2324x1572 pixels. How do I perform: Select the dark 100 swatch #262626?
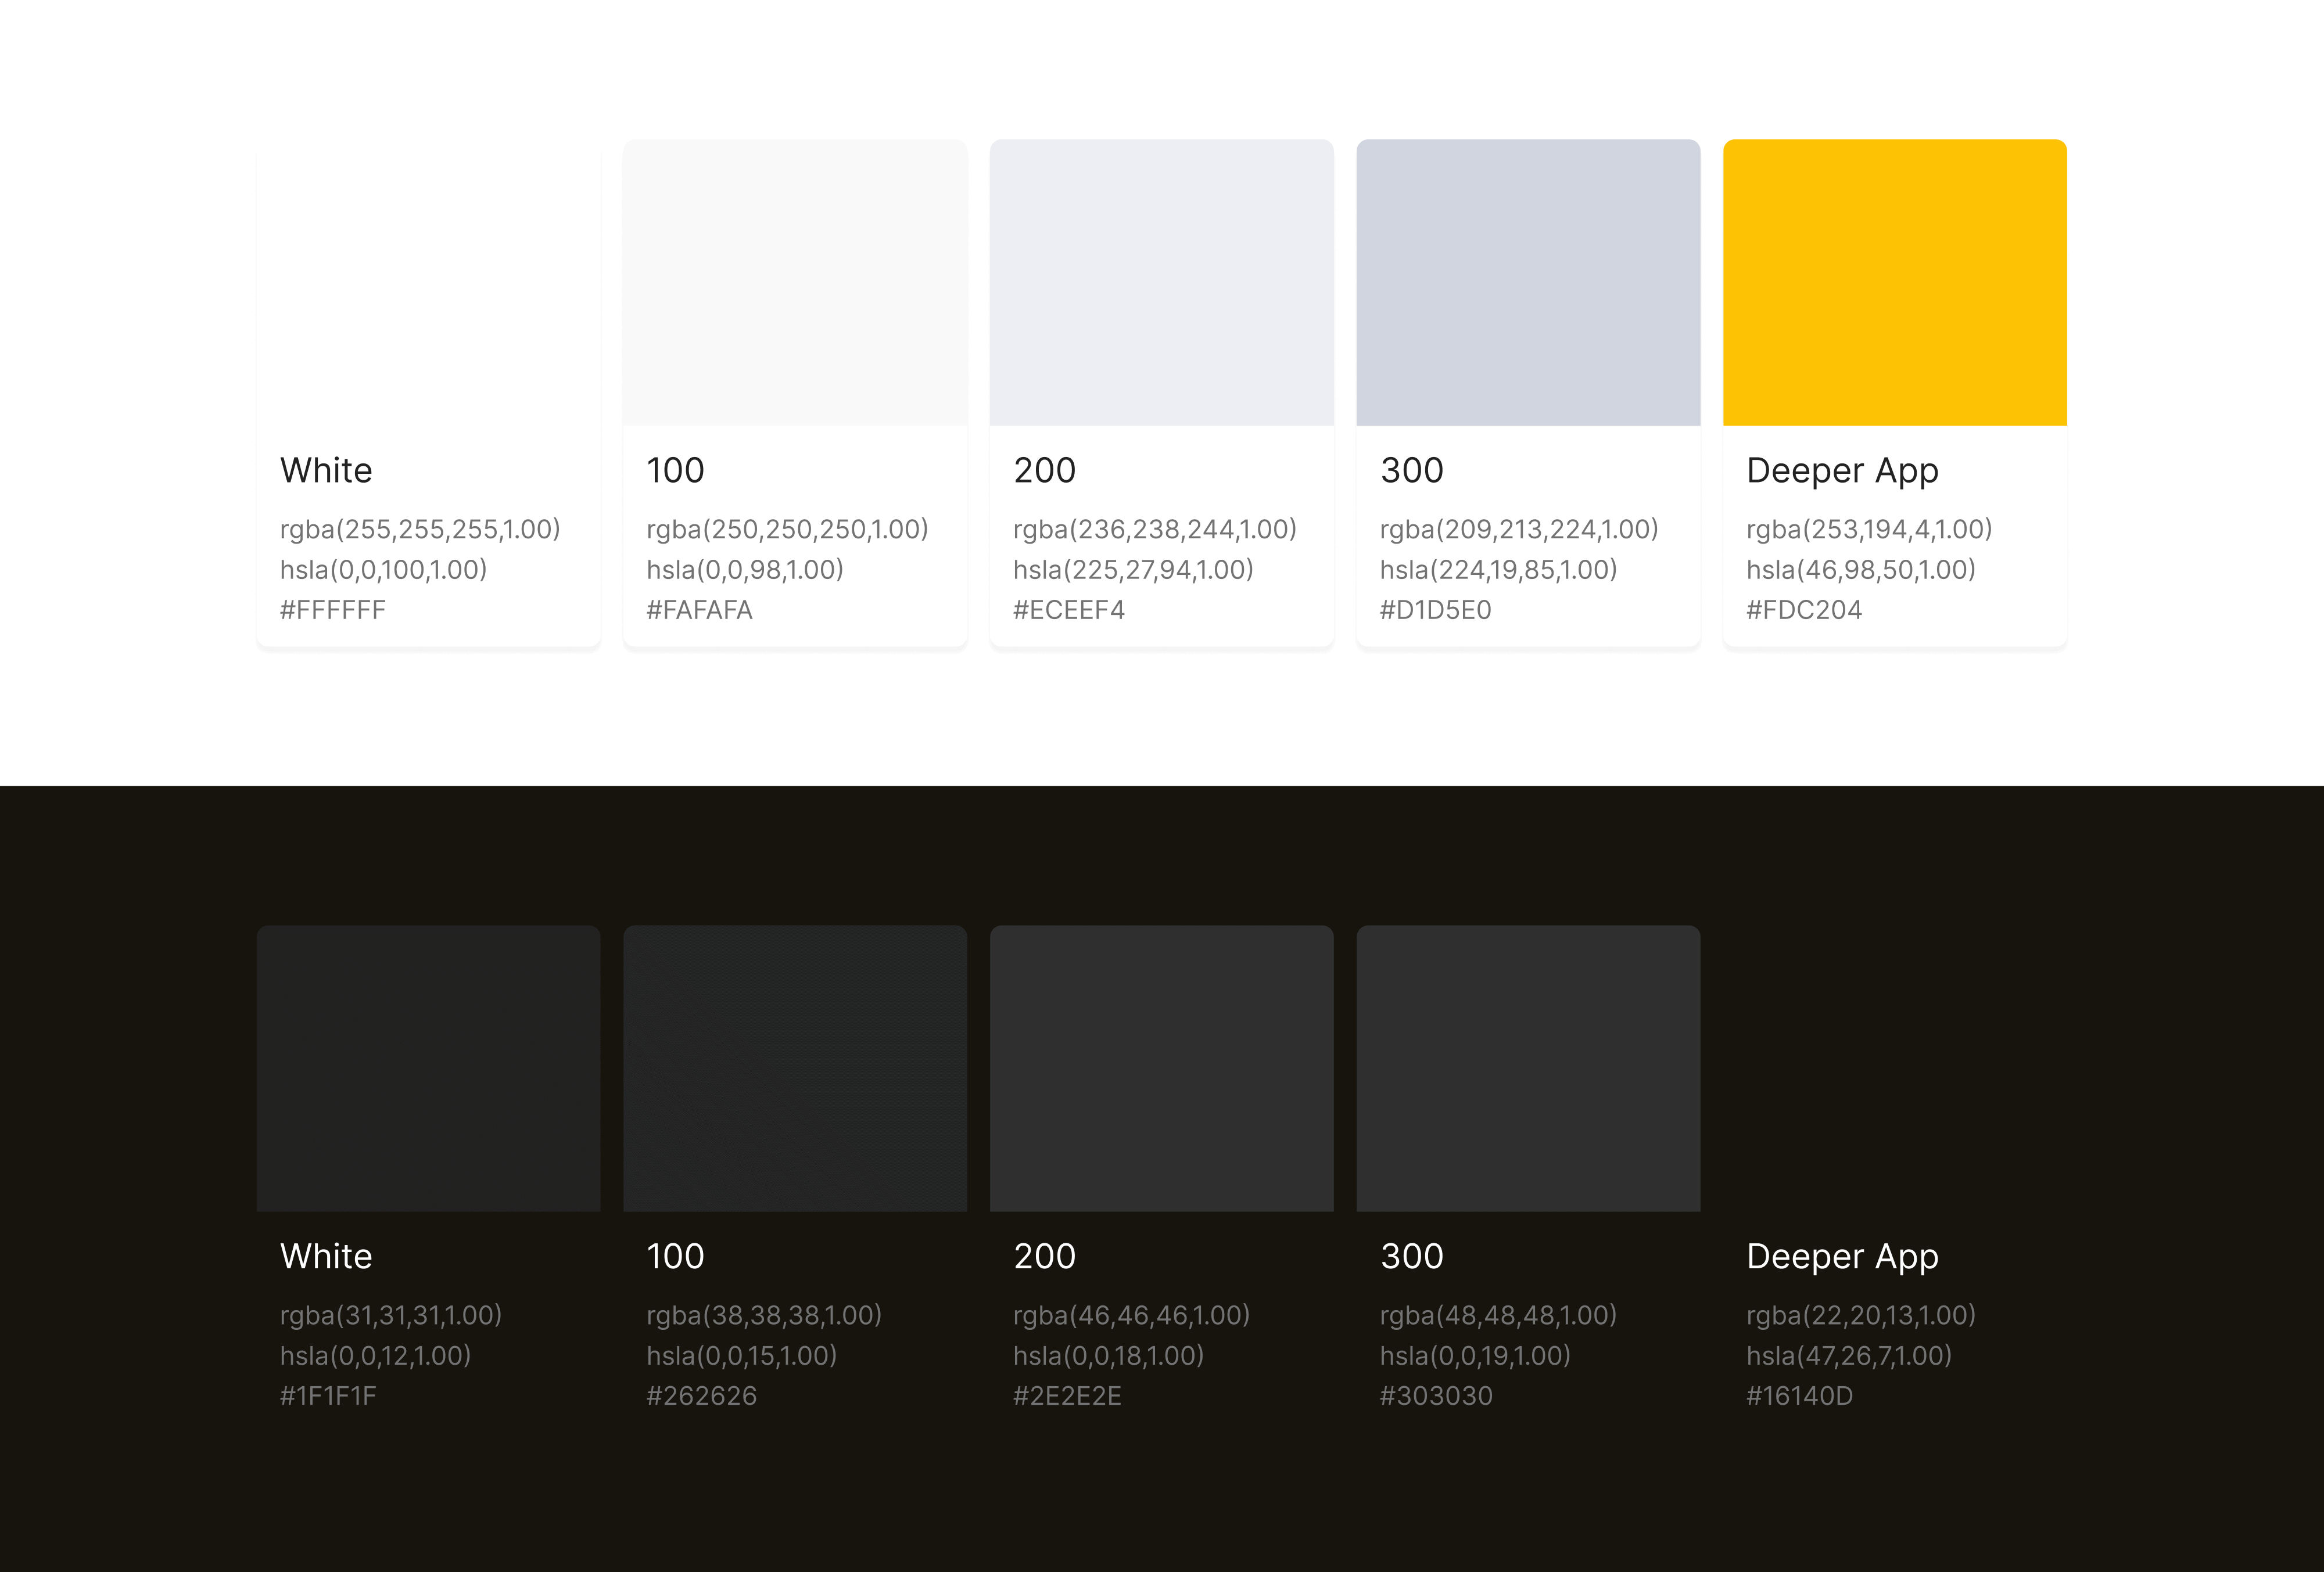pos(795,1069)
